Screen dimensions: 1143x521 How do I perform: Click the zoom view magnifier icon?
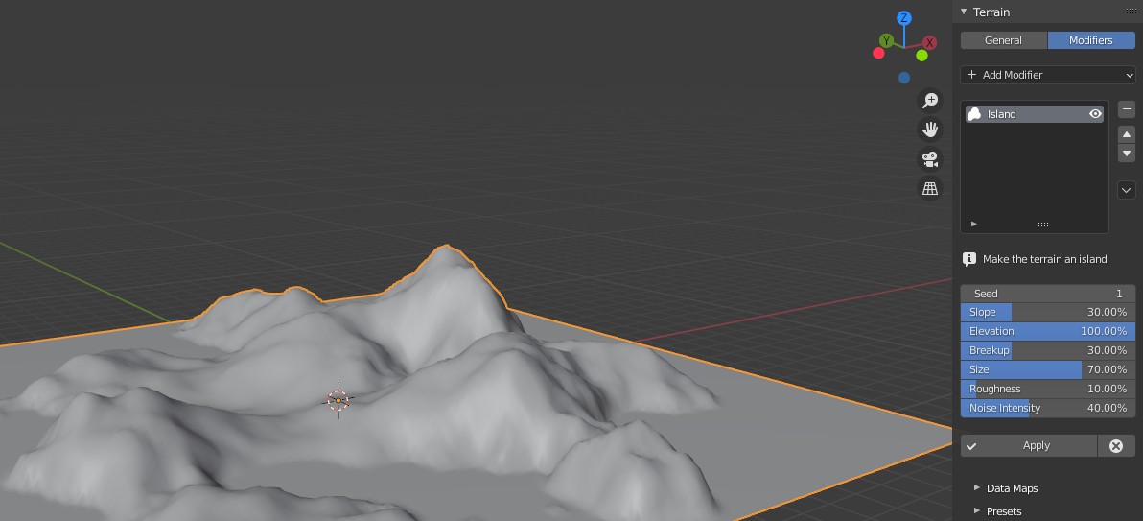tap(929, 101)
